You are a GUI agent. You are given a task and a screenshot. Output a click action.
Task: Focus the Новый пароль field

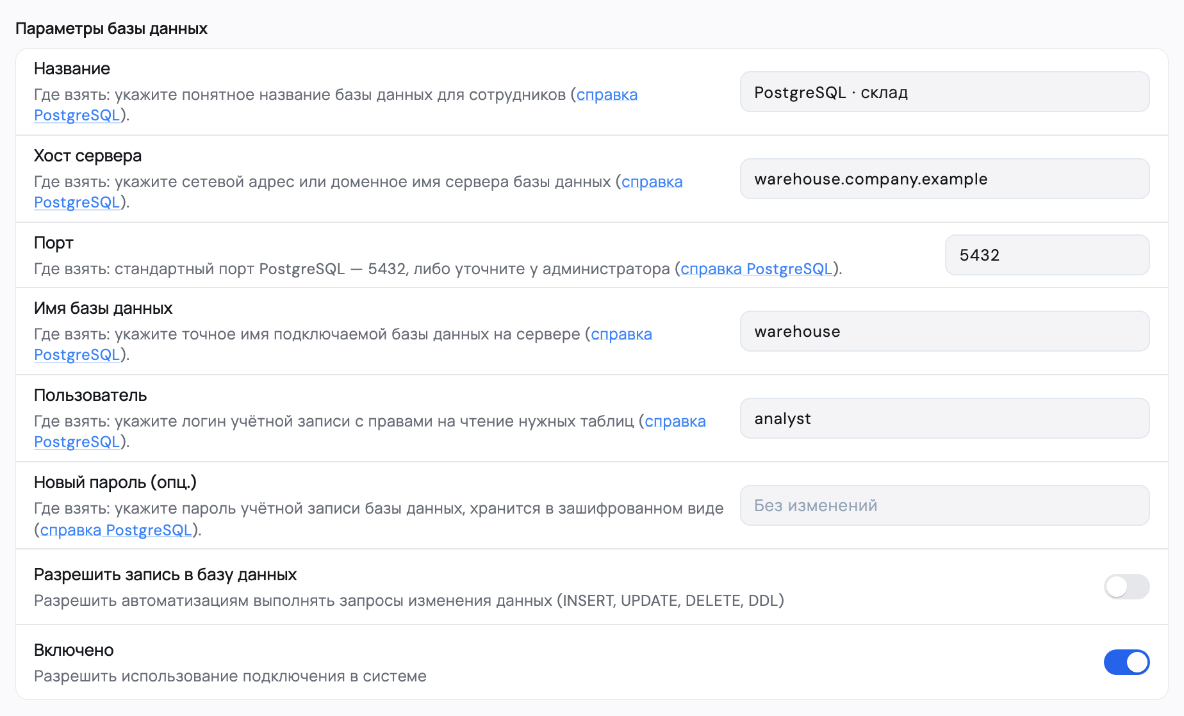[944, 505]
